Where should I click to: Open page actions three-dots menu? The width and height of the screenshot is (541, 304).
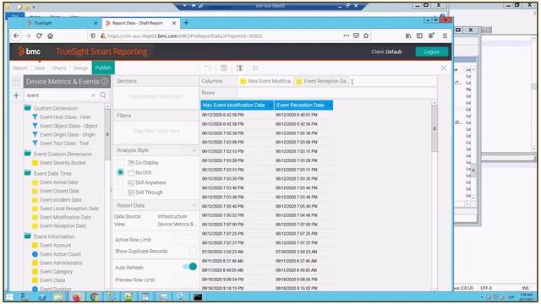pyautogui.click(x=346, y=35)
